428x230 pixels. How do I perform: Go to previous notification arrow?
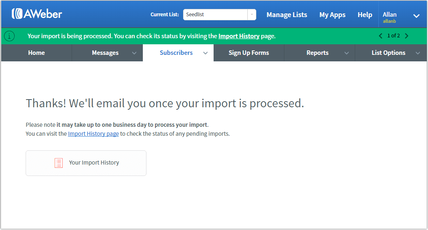pyautogui.click(x=380, y=36)
